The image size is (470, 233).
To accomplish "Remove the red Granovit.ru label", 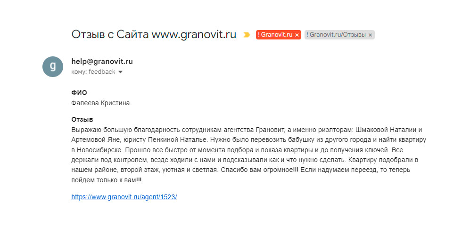I will [x=297, y=35].
